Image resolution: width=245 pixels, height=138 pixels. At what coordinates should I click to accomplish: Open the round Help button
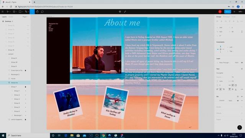[x=240, y=128]
